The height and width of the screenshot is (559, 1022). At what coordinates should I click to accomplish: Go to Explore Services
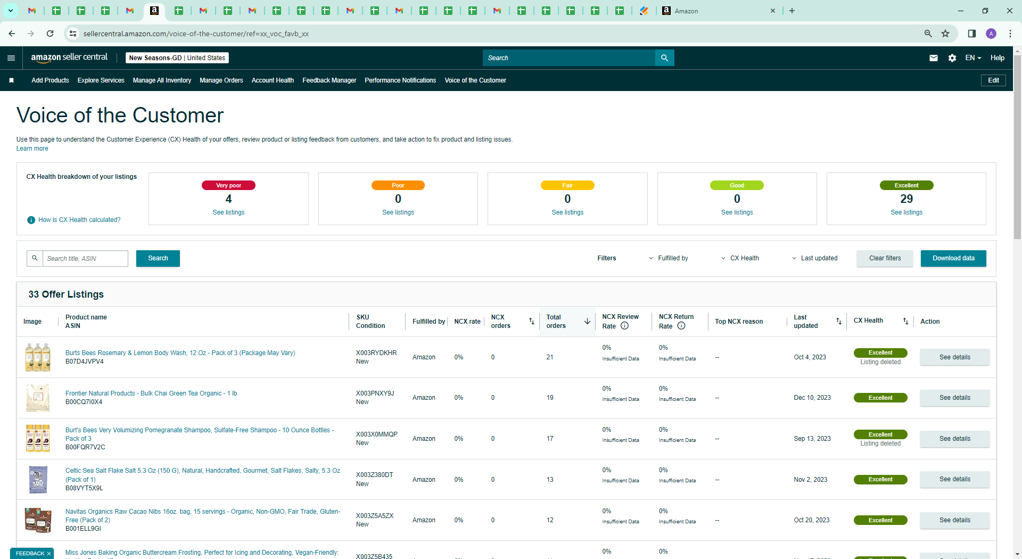101,80
